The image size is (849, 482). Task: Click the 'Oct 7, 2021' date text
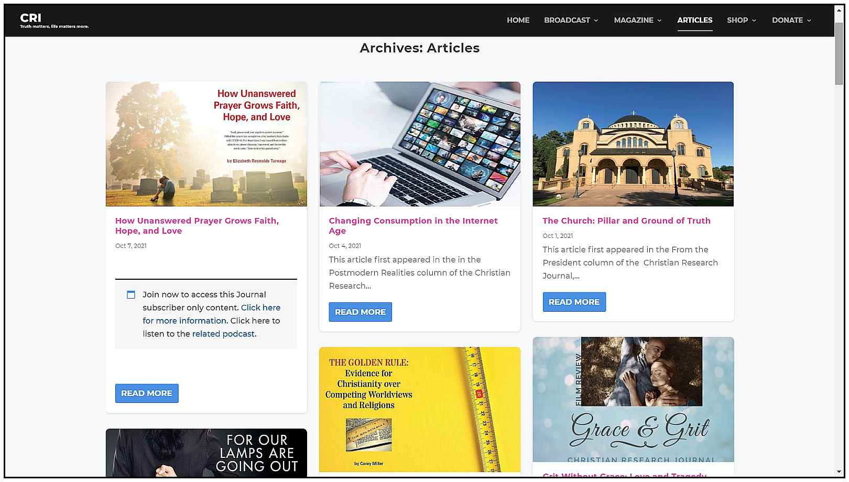tap(131, 246)
